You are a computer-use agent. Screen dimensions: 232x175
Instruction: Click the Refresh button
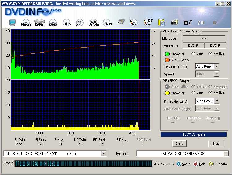[x=122, y=154]
